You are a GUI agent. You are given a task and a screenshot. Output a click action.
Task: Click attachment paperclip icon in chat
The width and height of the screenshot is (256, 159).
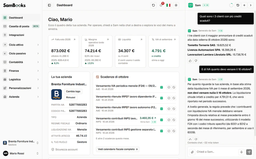[x=192, y=152]
